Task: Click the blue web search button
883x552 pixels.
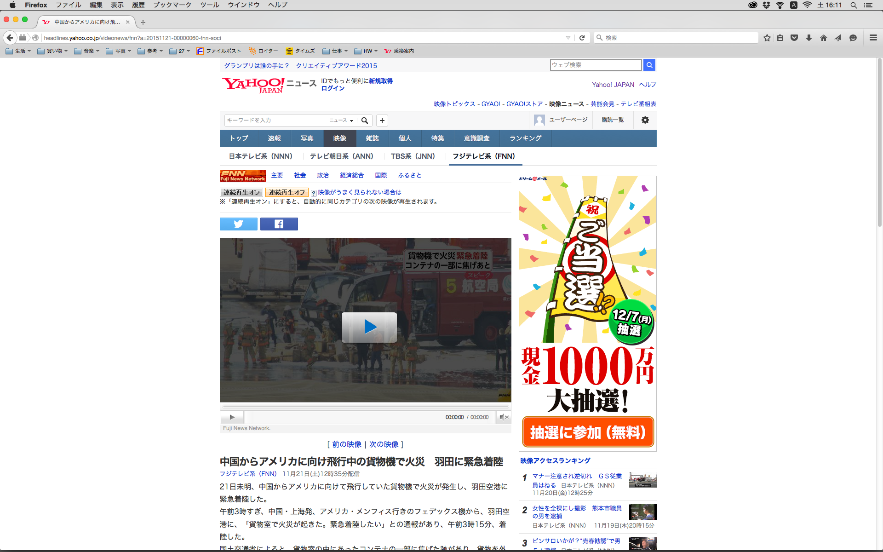Action: (649, 65)
